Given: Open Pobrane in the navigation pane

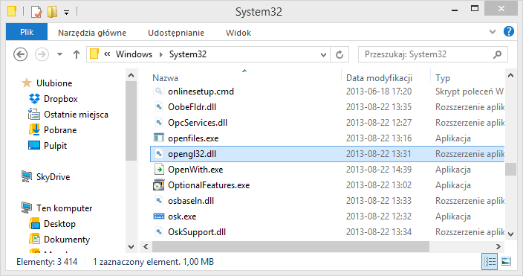Looking at the screenshot, I should tap(60, 130).
